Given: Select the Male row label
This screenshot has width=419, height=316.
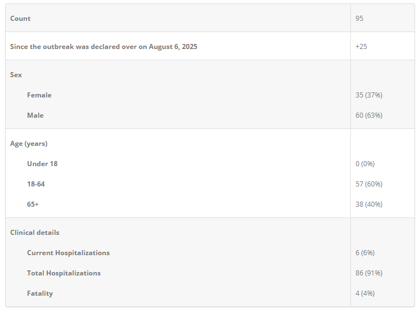Looking at the screenshot, I should coord(35,115).
